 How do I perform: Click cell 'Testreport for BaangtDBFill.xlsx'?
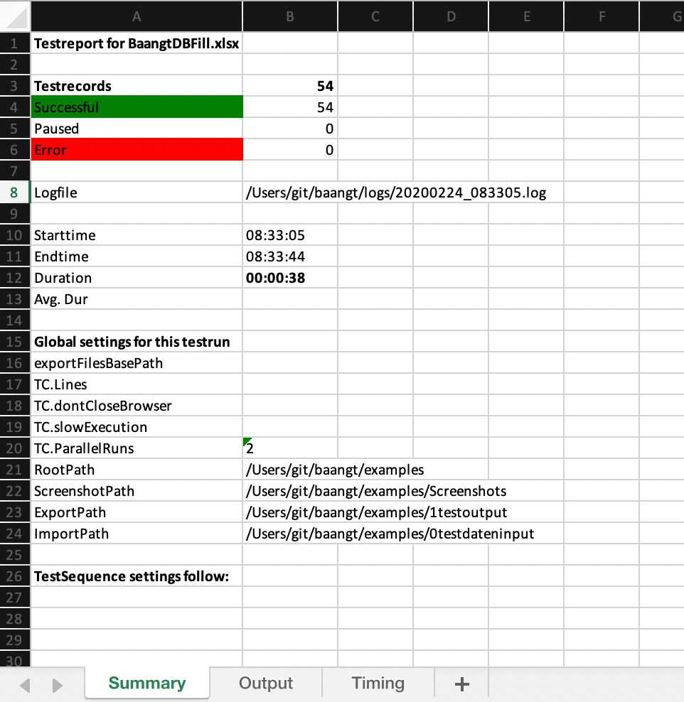tap(137, 43)
